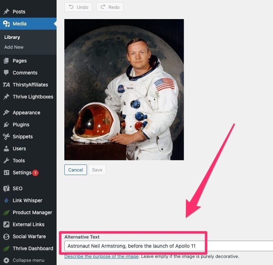Open the Pages menu
Screen dimensions: 273x265
[28, 61]
